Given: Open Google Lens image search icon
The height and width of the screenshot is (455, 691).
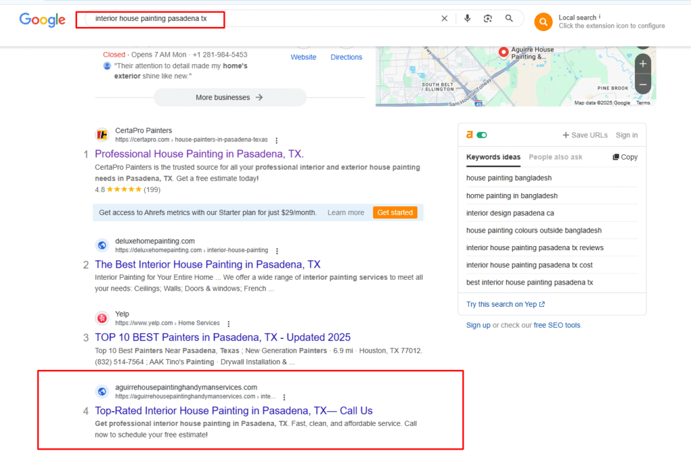Looking at the screenshot, I should point(487,18).
